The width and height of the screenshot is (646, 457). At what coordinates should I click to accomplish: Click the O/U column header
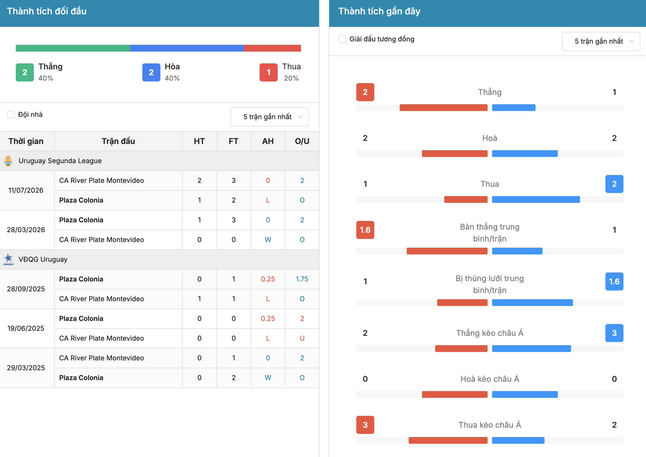tap(302, 141)
